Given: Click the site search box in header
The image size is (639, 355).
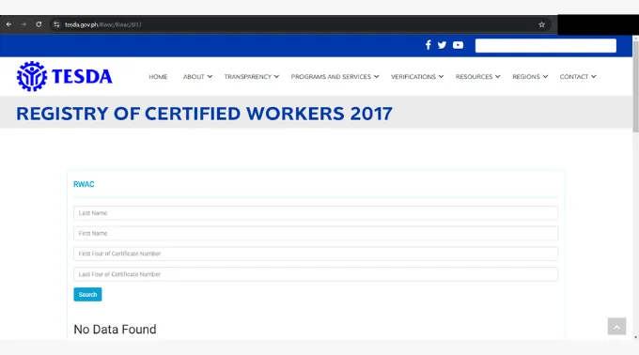Looking at the screenshot, I should coord(546,46).
